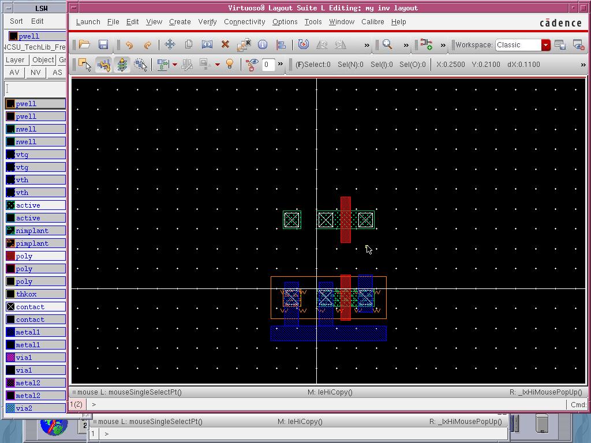Select the first metal1 layer in LSW
Screen dimensions: 591x443
pos(36,332)
